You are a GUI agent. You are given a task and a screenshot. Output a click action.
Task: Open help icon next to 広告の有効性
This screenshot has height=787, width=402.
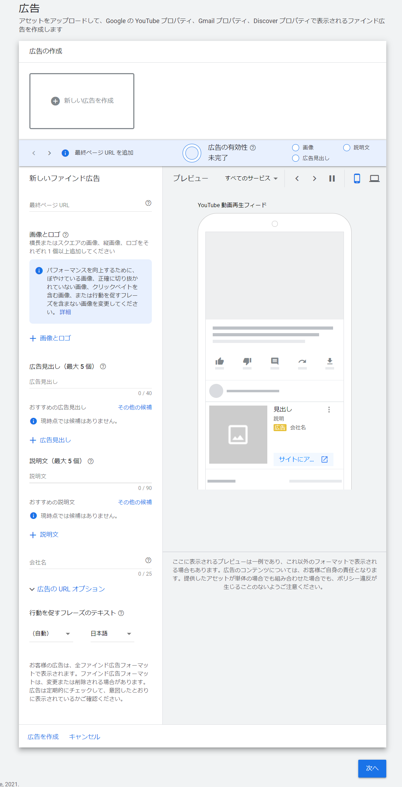tap(253, 148)
